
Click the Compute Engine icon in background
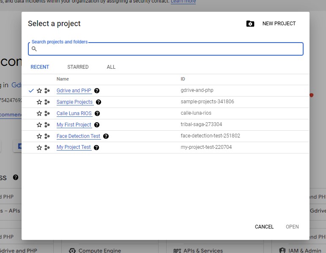click(72, 250)
